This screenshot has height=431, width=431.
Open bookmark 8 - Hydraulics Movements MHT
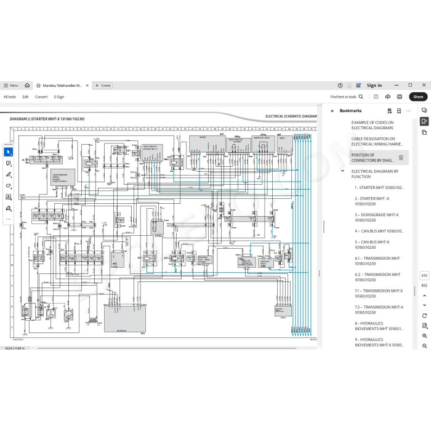[379, 326]
